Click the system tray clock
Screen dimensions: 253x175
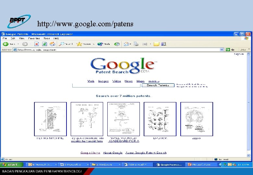tap(243, 165)
